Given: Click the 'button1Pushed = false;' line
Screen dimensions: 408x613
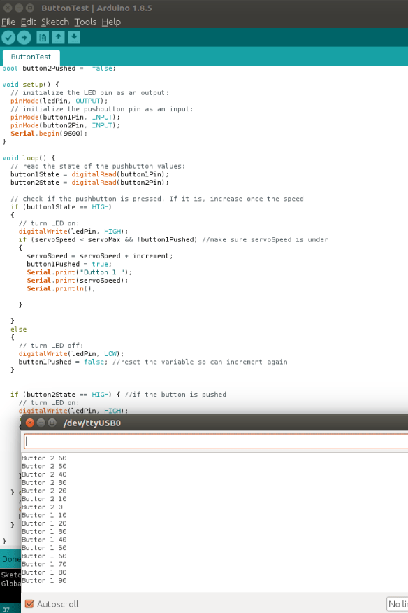Looking at the screenshot, I should pyautogui.click(x=63, y=362).
